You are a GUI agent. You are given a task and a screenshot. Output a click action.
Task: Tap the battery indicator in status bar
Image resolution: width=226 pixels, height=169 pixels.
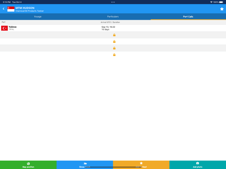coord(221,2)
